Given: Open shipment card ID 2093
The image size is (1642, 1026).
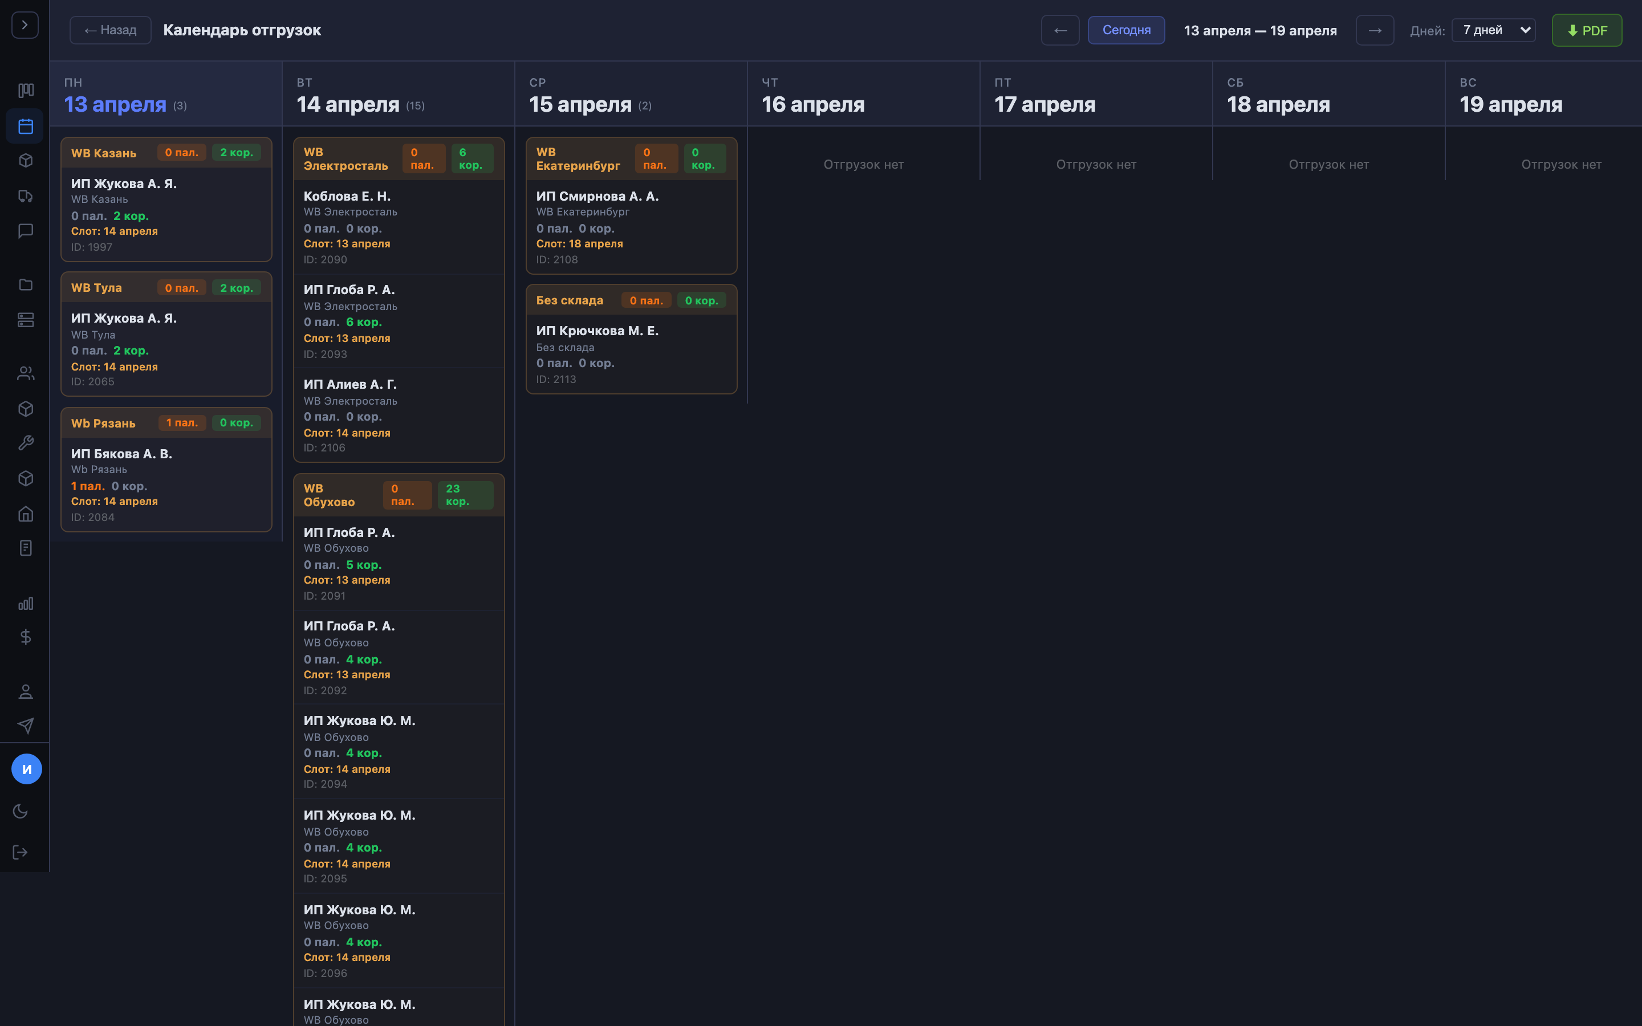Looking at the screenshot, I should (399, 321).
